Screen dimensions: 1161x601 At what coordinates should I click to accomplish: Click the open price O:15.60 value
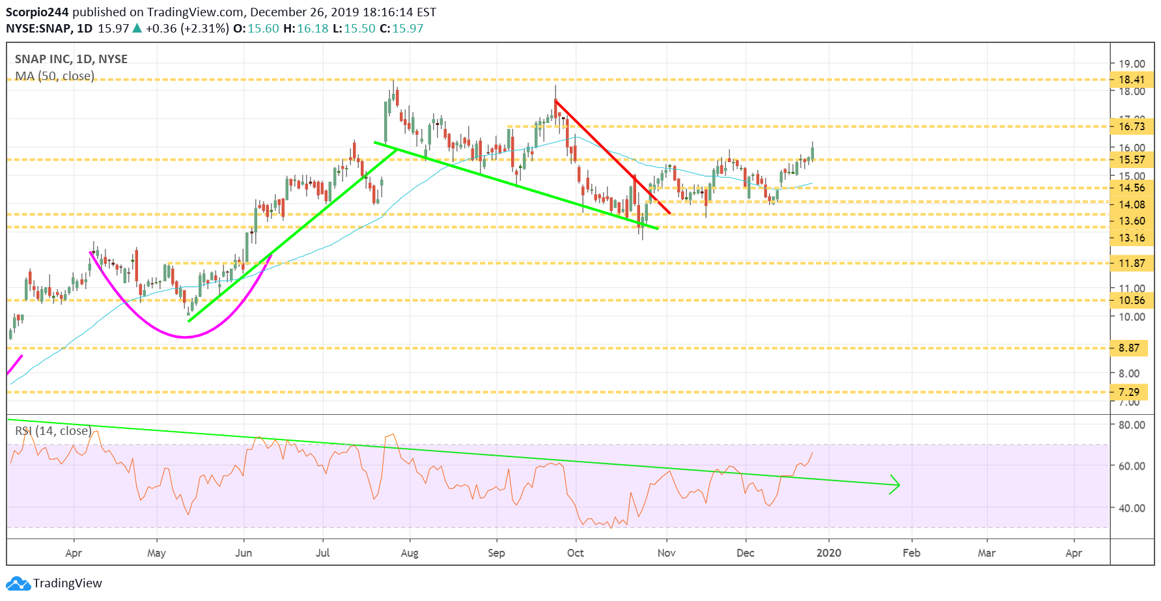click(256, 29)
